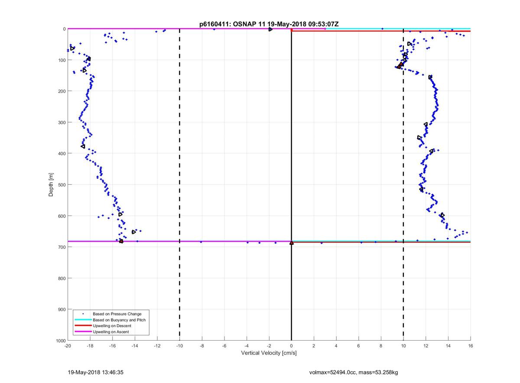Click the velocity tick label '14'
Image resolution: width=520 pixels, height=383 pixels.
pos(448,346)
